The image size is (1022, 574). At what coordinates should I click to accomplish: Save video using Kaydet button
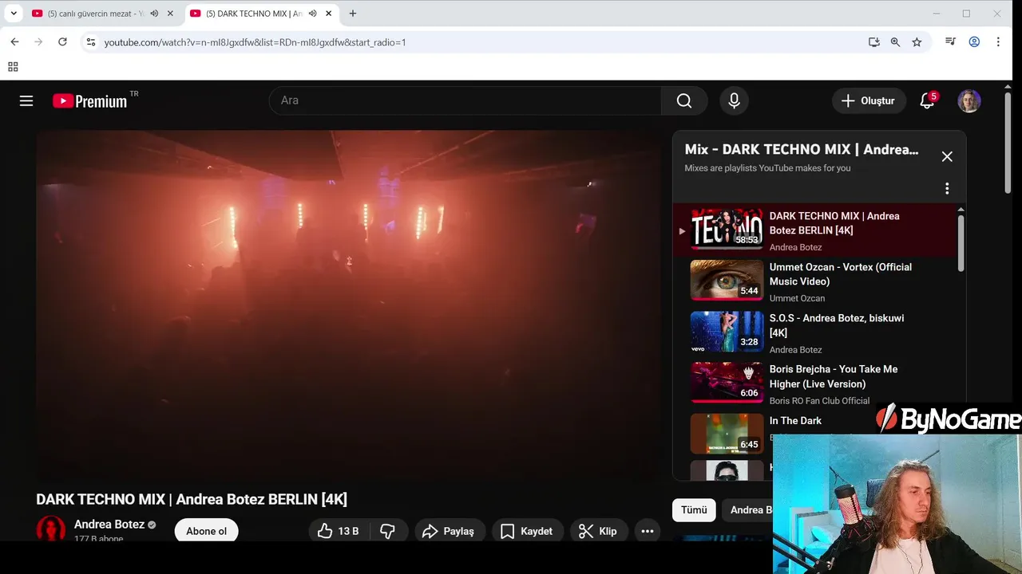[x=527, y=531]
